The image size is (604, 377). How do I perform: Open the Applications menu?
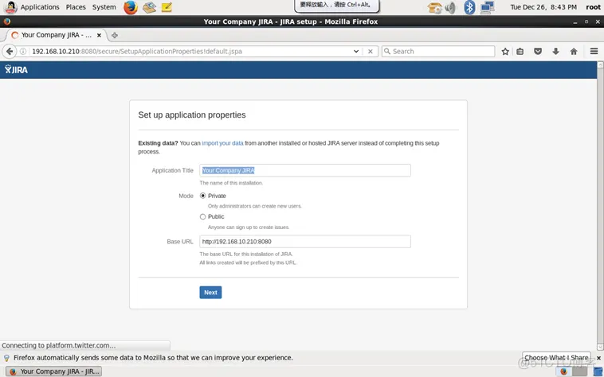point(40,7)
